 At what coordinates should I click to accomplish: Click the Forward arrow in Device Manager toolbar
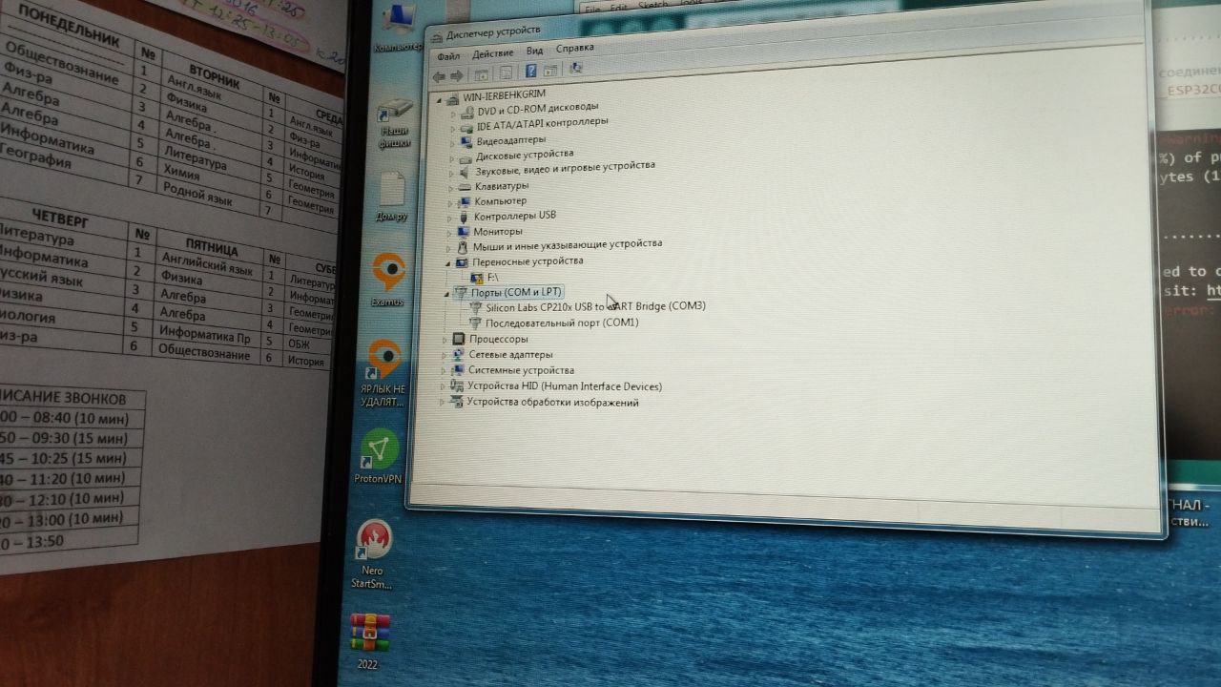point(457,74)
